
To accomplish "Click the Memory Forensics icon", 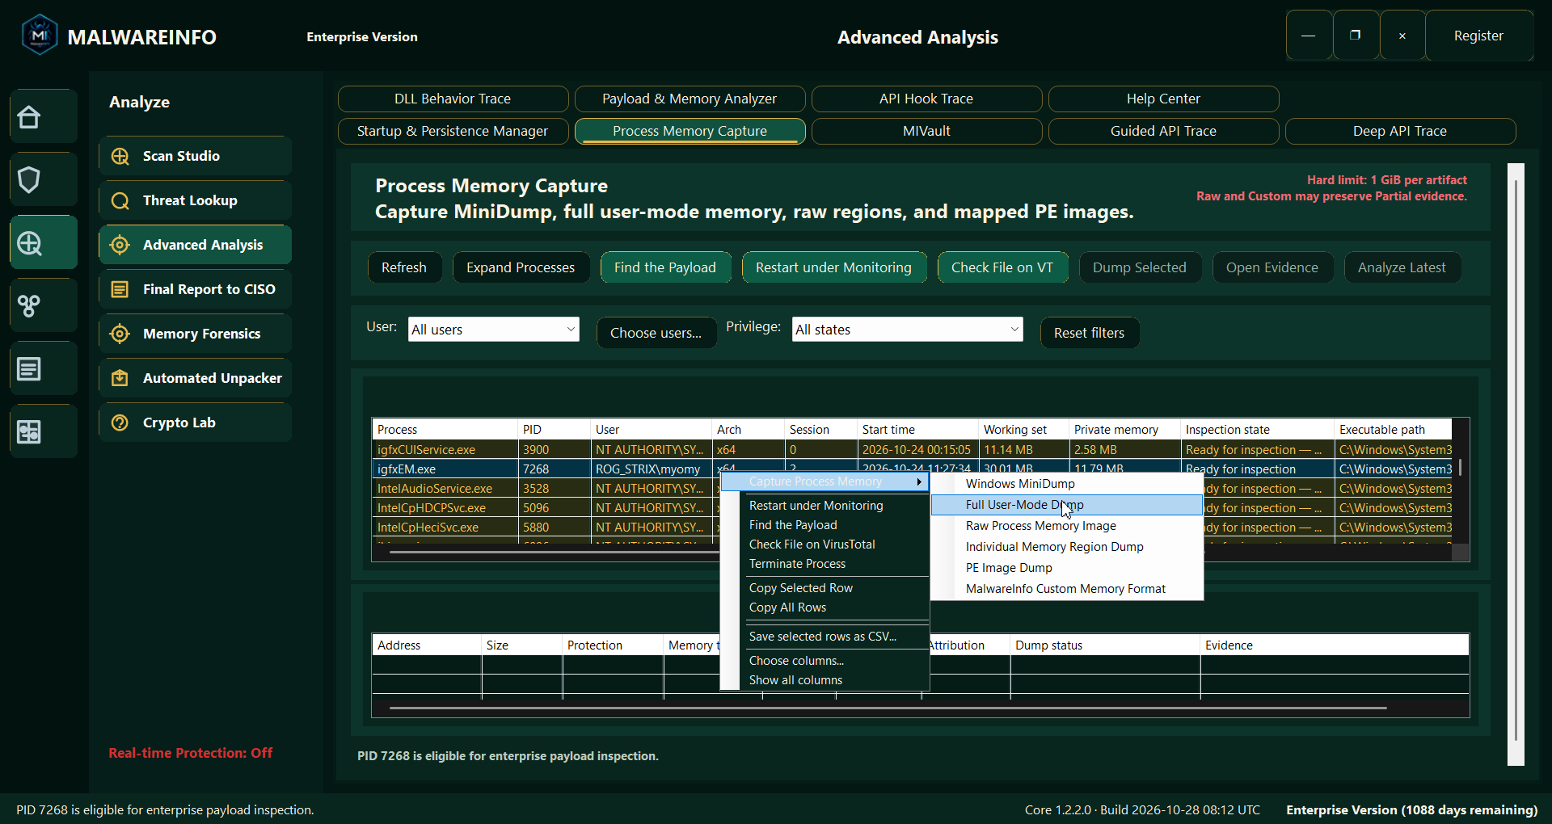I will coord(120,334).
